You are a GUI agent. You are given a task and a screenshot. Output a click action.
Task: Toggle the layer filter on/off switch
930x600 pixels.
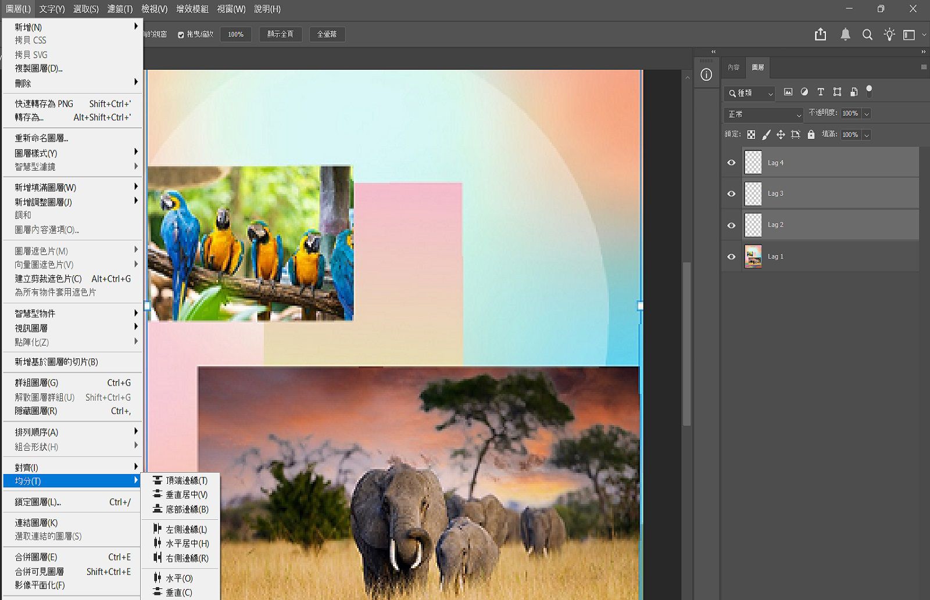point(869,91)
